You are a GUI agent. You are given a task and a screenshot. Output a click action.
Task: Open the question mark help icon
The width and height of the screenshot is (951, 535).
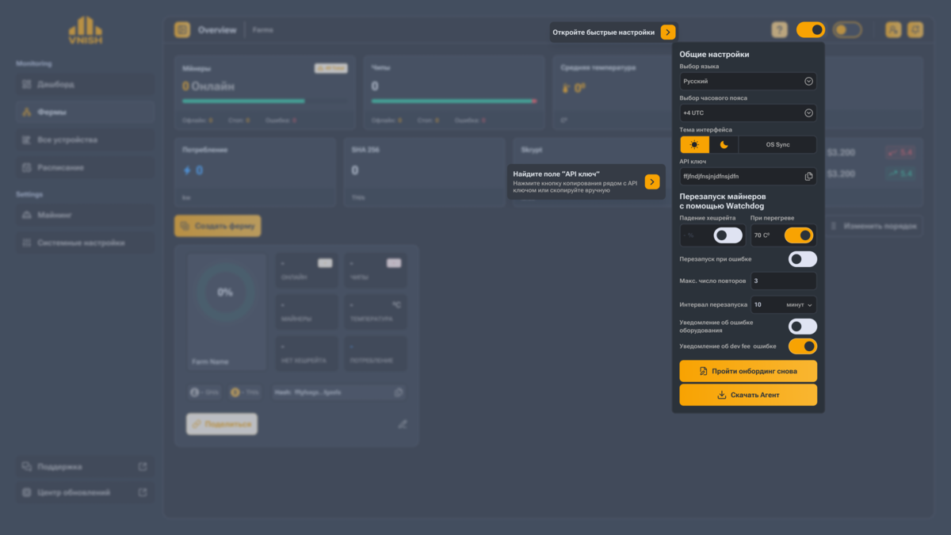click(x=780, y=30)
